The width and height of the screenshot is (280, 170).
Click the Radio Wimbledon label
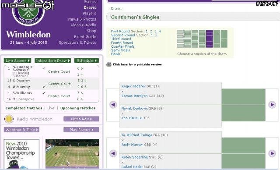tap(35, 119)
